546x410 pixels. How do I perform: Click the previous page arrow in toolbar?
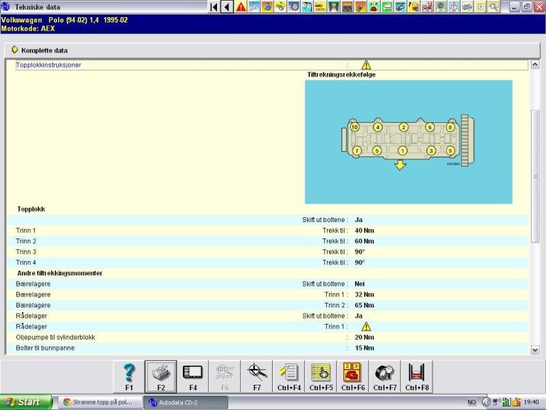coord(227,7)
